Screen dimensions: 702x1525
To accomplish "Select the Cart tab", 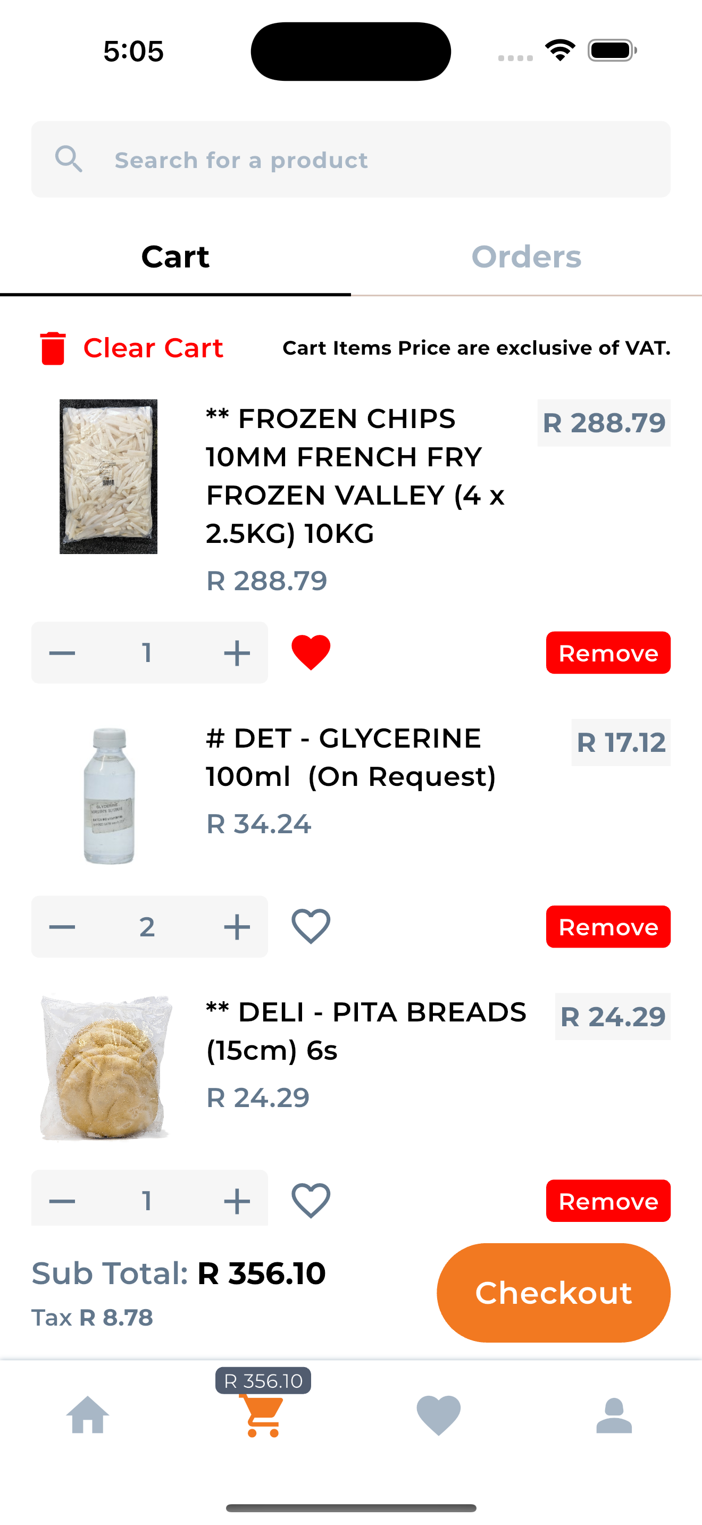I will (x=175, y=257).
